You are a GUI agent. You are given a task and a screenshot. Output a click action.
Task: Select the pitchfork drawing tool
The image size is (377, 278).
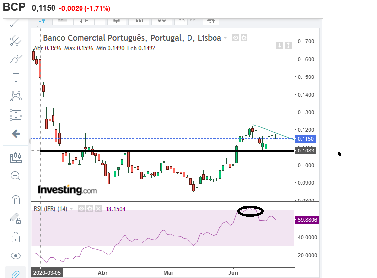coord(16,41)
